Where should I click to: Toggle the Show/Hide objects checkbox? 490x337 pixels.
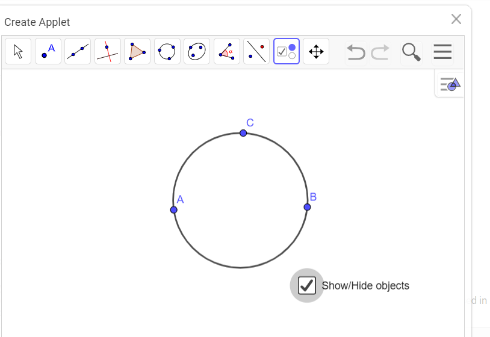pyautogui.click(x=306, y=285)
